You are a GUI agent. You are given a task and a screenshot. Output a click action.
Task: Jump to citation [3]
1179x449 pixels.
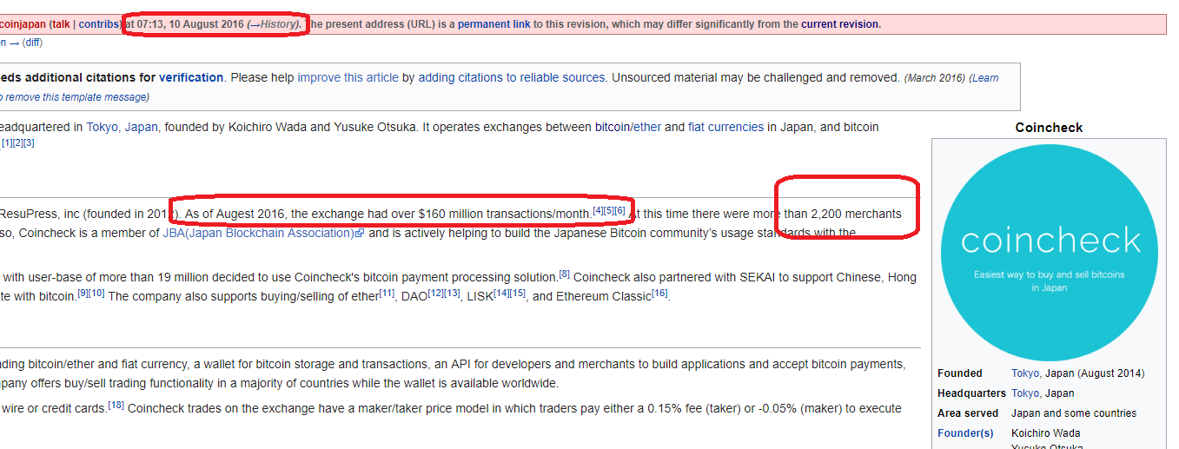click(29, 142)
